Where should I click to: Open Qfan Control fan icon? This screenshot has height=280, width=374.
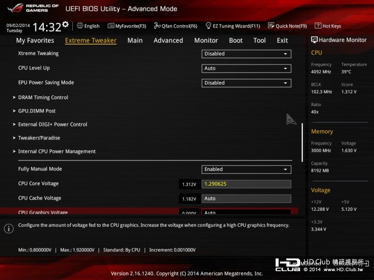click(157, 26)
